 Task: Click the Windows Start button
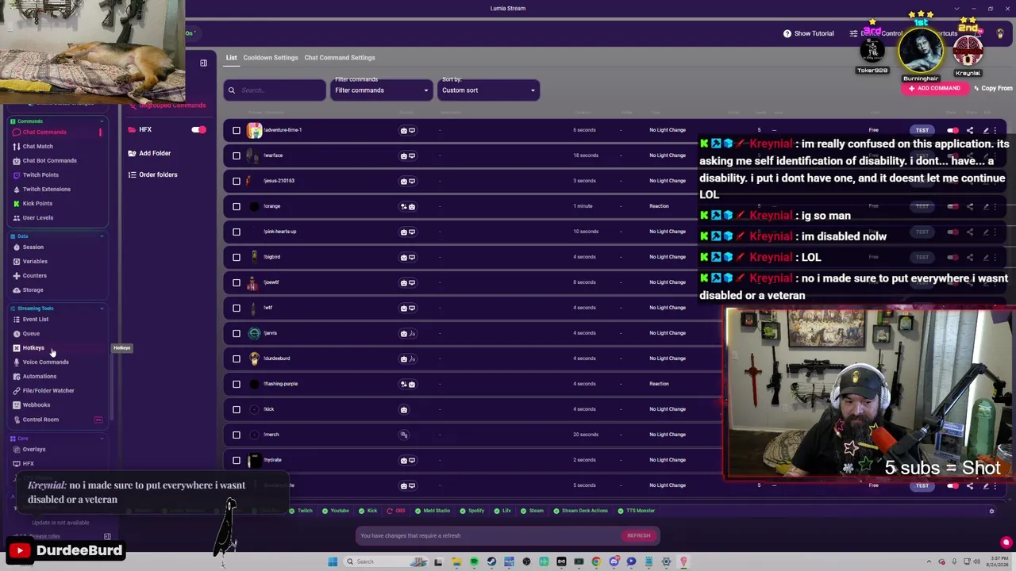click(333, 561)
